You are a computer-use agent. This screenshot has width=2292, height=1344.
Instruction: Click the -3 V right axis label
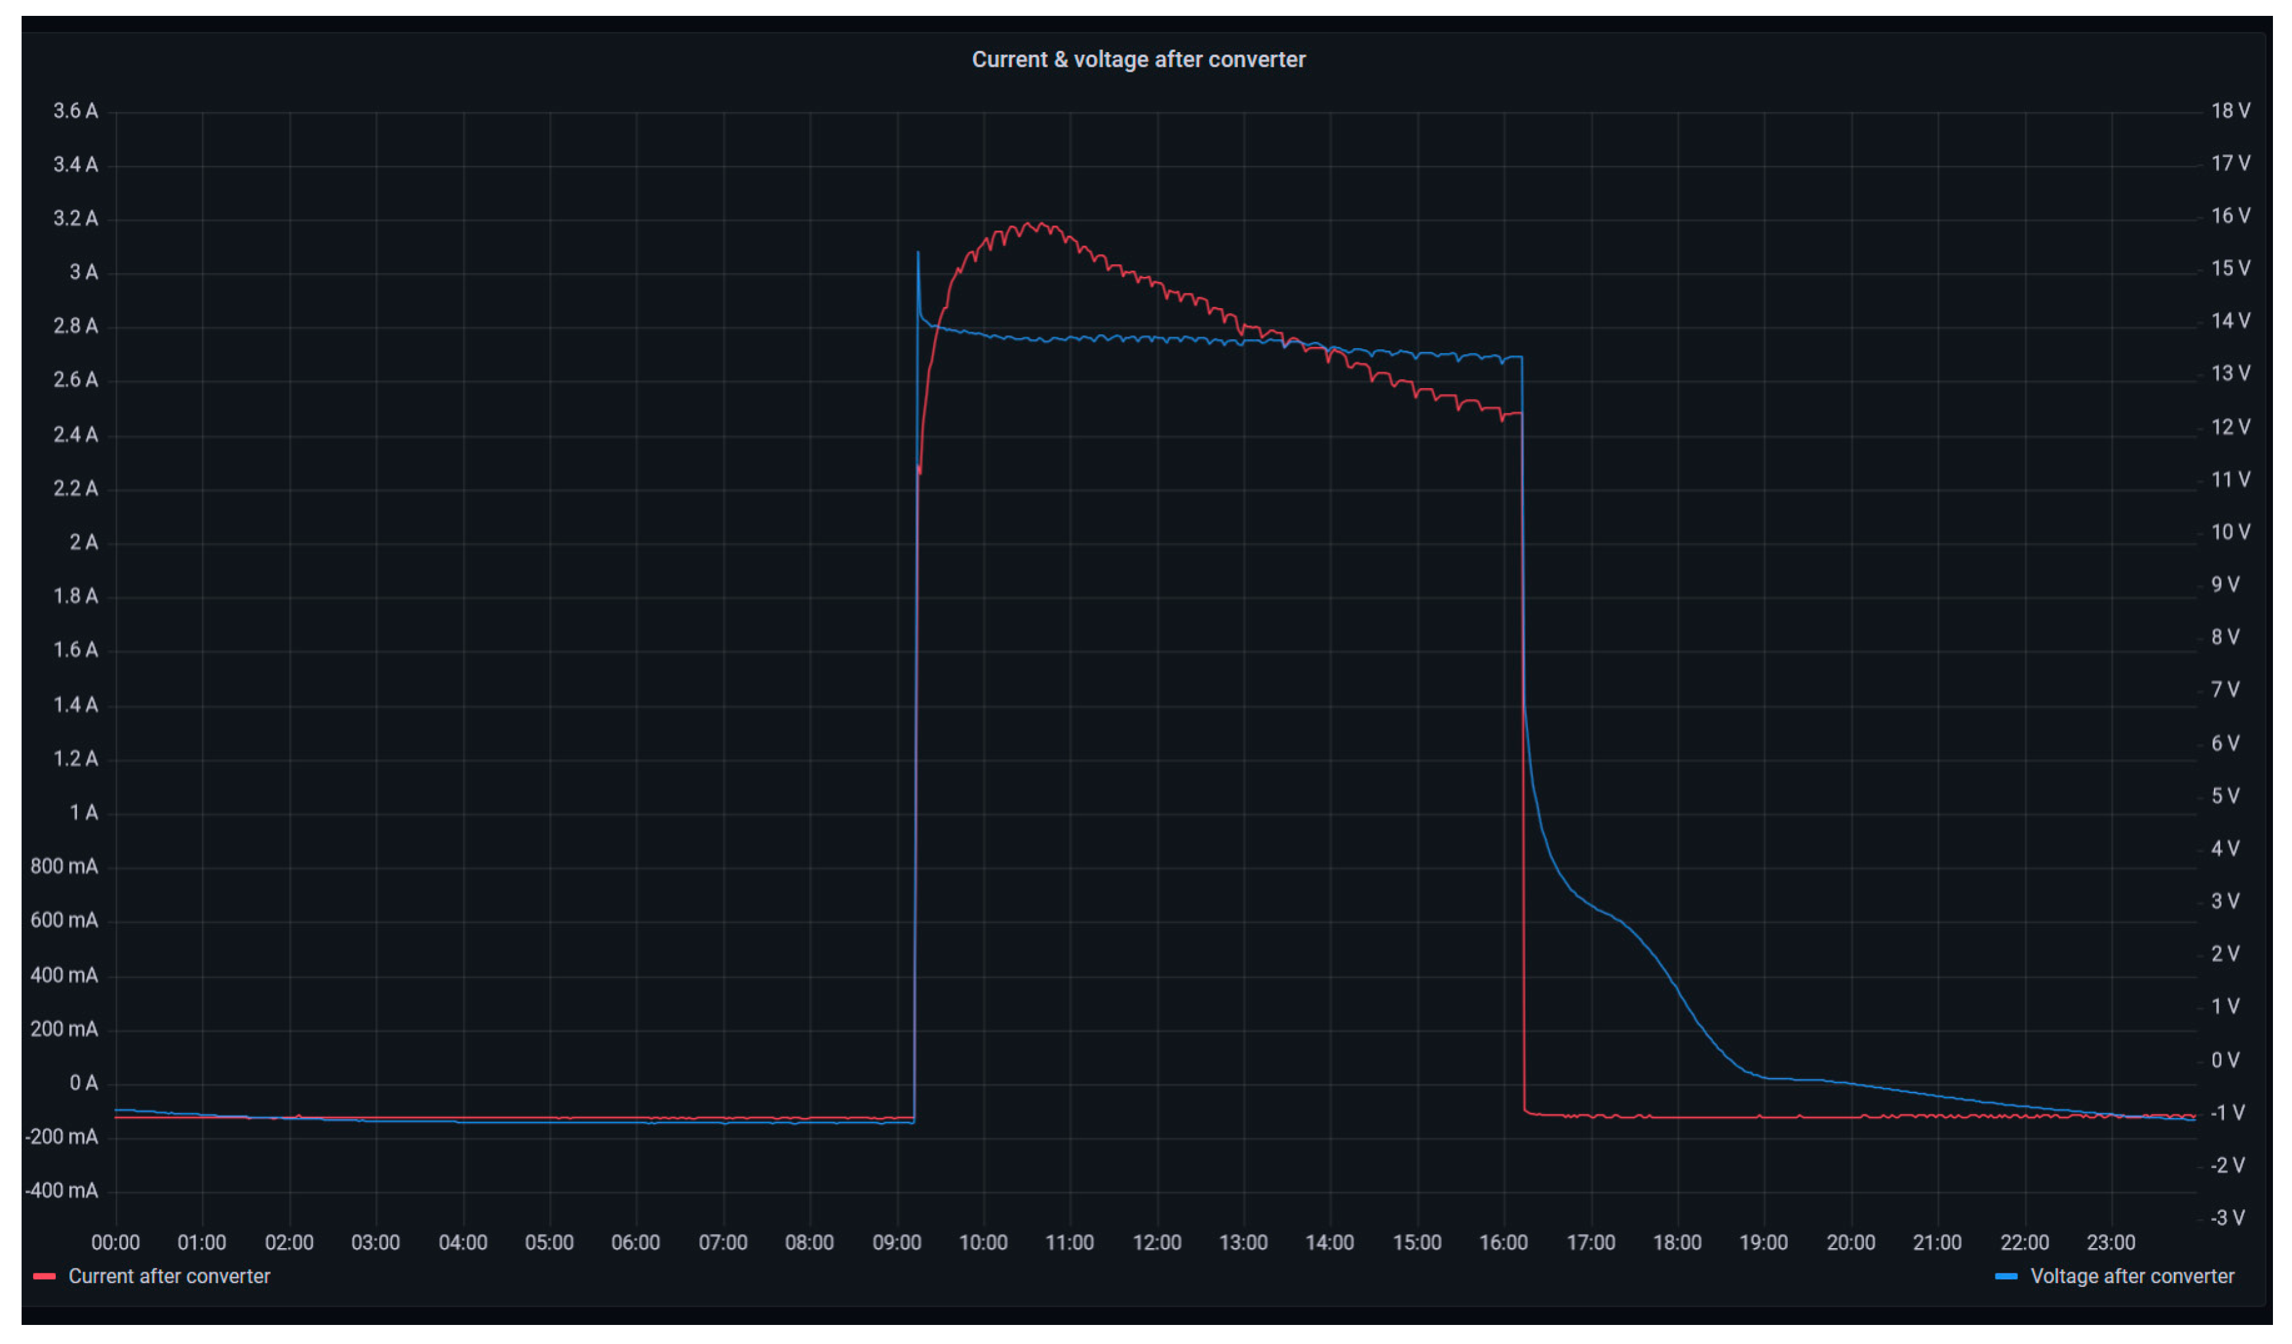click(x=2227, y=1218)
